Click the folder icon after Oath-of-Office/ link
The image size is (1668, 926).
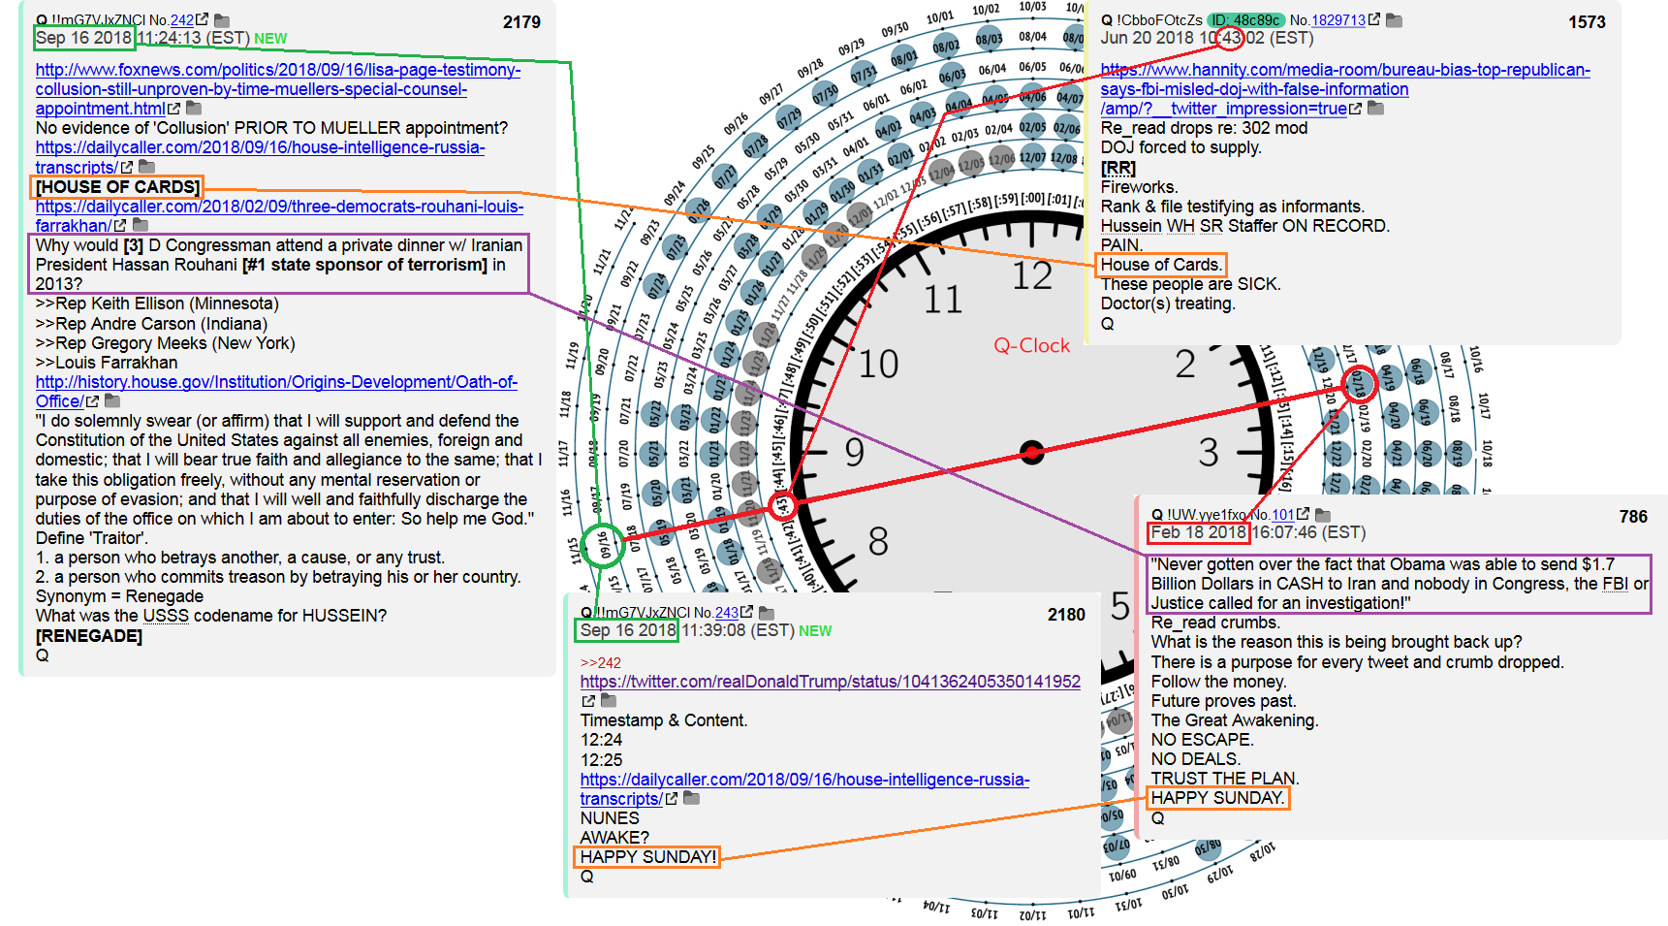[x=112, y=401]
